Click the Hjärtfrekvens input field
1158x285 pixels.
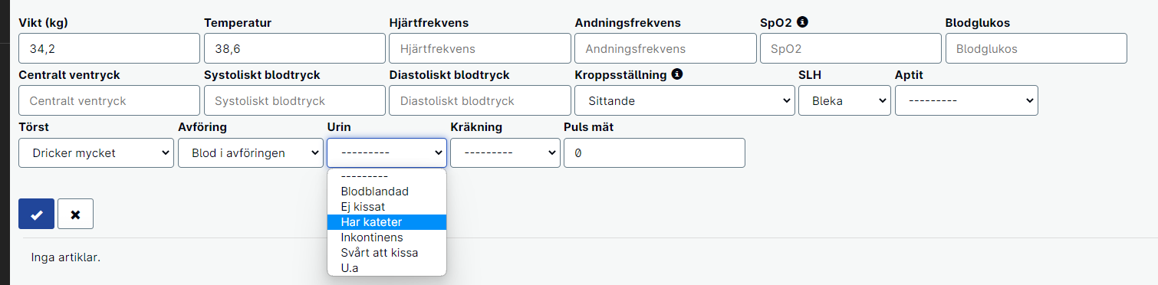coord(480,48)
